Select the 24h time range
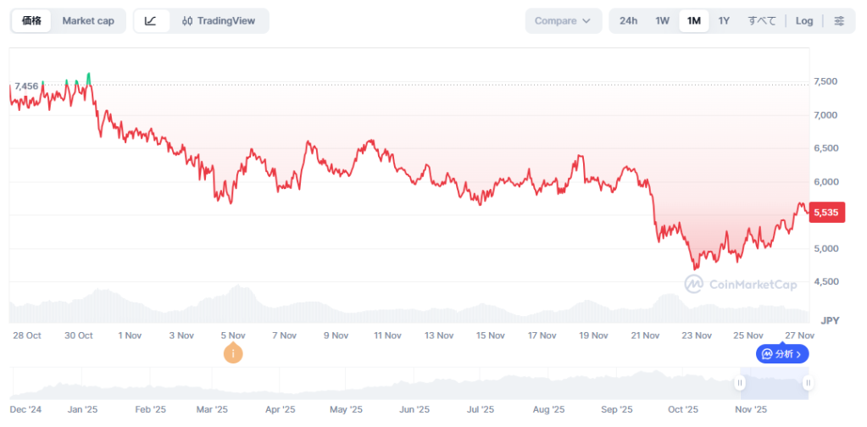This screenshot has height=427, width=867. point(628,21)
